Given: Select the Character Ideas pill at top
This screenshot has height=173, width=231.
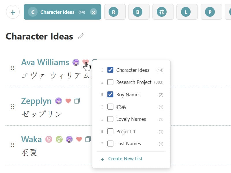Looking at the screenshot, I should click(x=58, y=12).
